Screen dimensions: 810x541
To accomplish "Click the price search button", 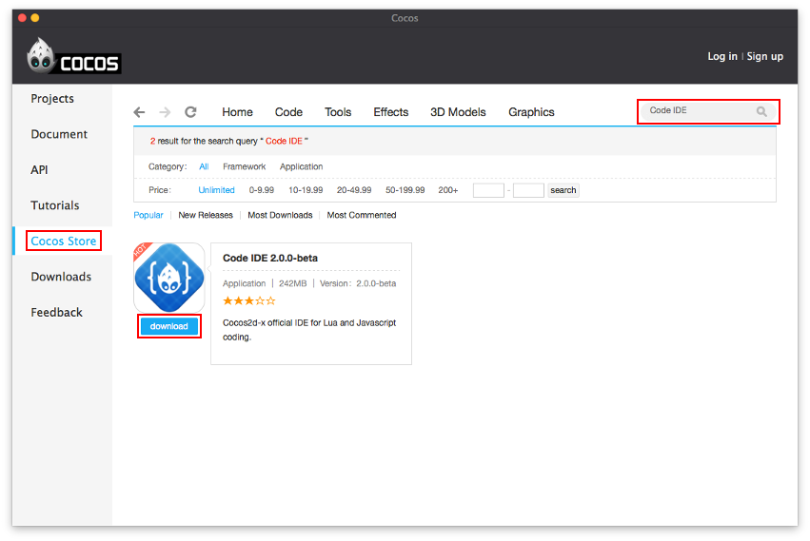I will click(x=563, y=190).
